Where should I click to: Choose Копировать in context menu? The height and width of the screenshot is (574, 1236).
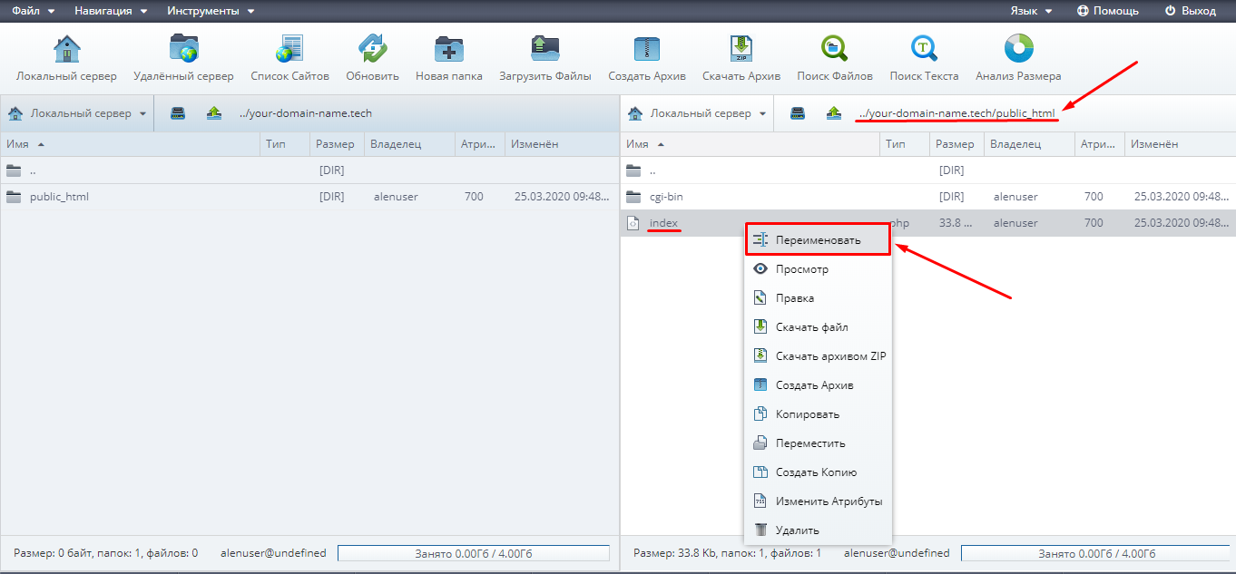click(x=819, y=414)
